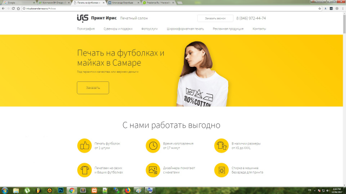Open the Контакты menu item
The width and height of the screenshot is (346, 194).
[x=259, y=29]
